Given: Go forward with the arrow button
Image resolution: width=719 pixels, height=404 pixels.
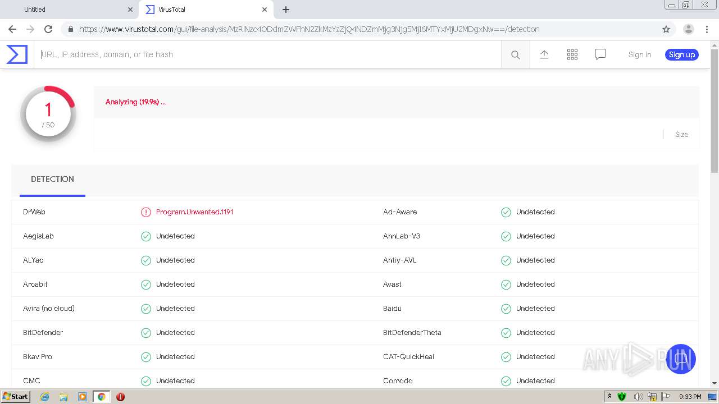Looking at the screenshot, I should 30,29.
